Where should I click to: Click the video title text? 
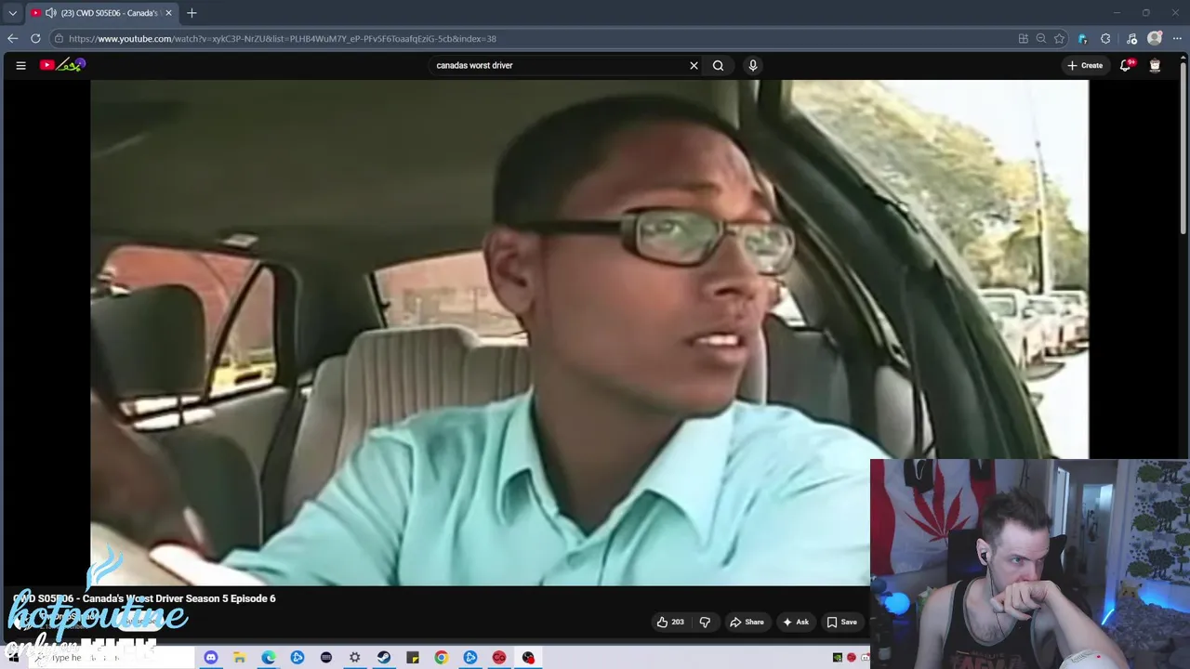(x=144, y=598)
